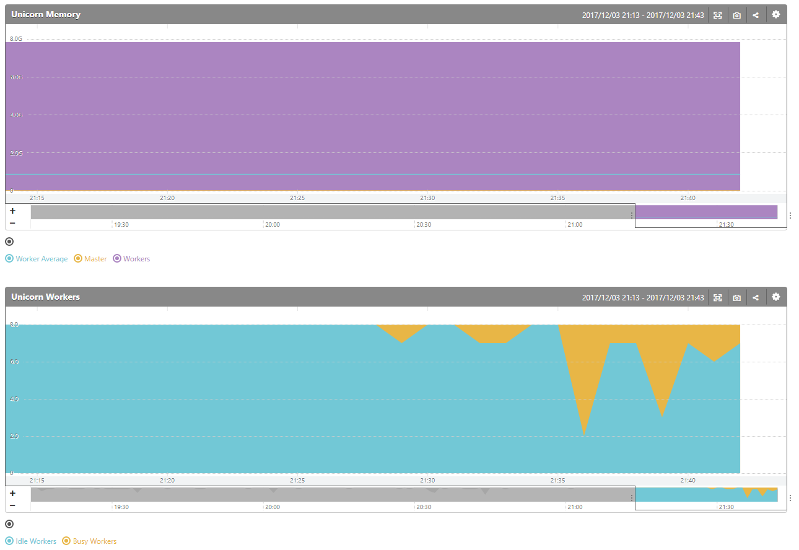The image size is (799, 550).
Task: Click the Unicorn Memory navigator range selection
Action: pyautogui.click(x=706, y=212)
